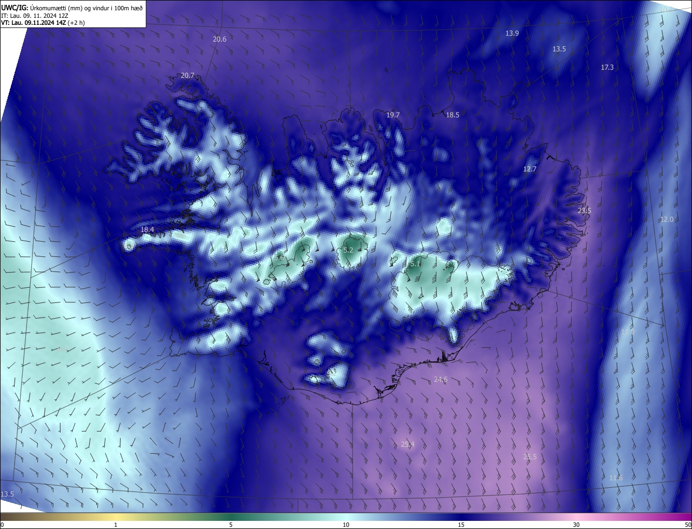The height and width of the screenshot is (529, 692).
Task: Click the 11.6 value label
Action: click(x=616, y=478)
